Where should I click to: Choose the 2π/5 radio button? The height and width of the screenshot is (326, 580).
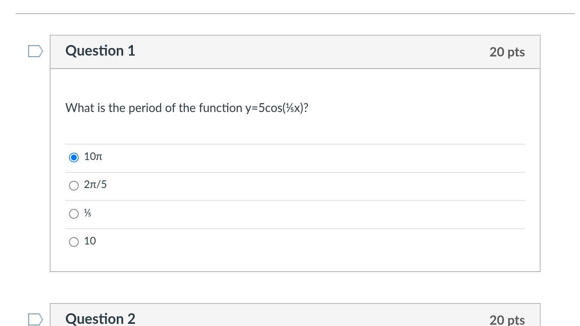[x=74, y=185]
